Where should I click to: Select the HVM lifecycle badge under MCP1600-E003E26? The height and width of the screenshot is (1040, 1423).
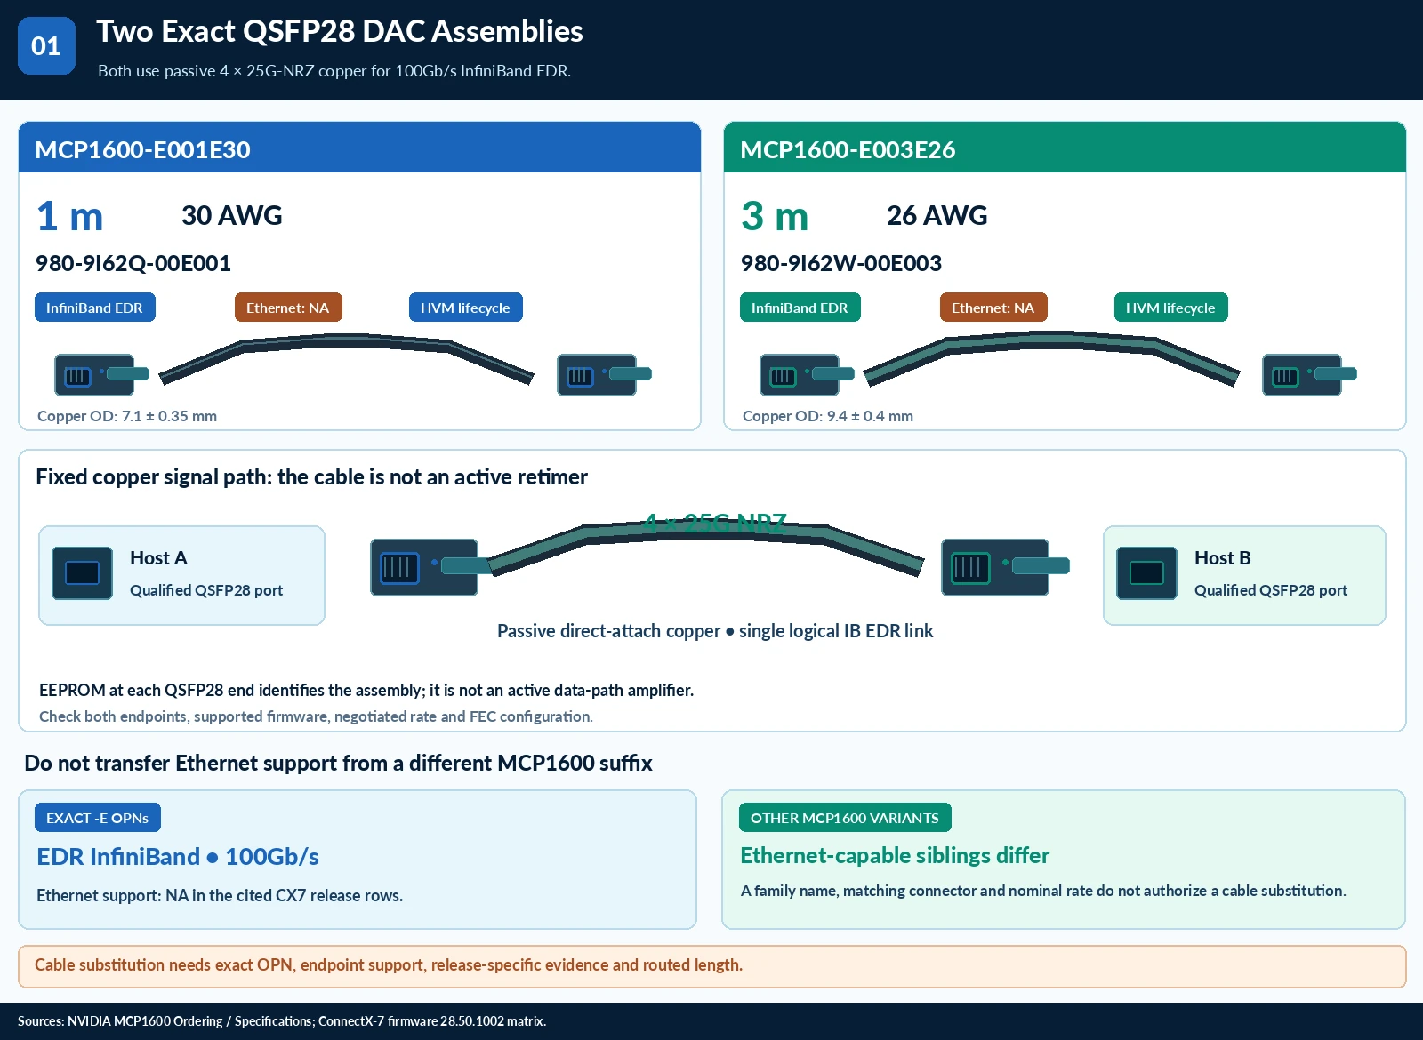(x=1171, y=308)
